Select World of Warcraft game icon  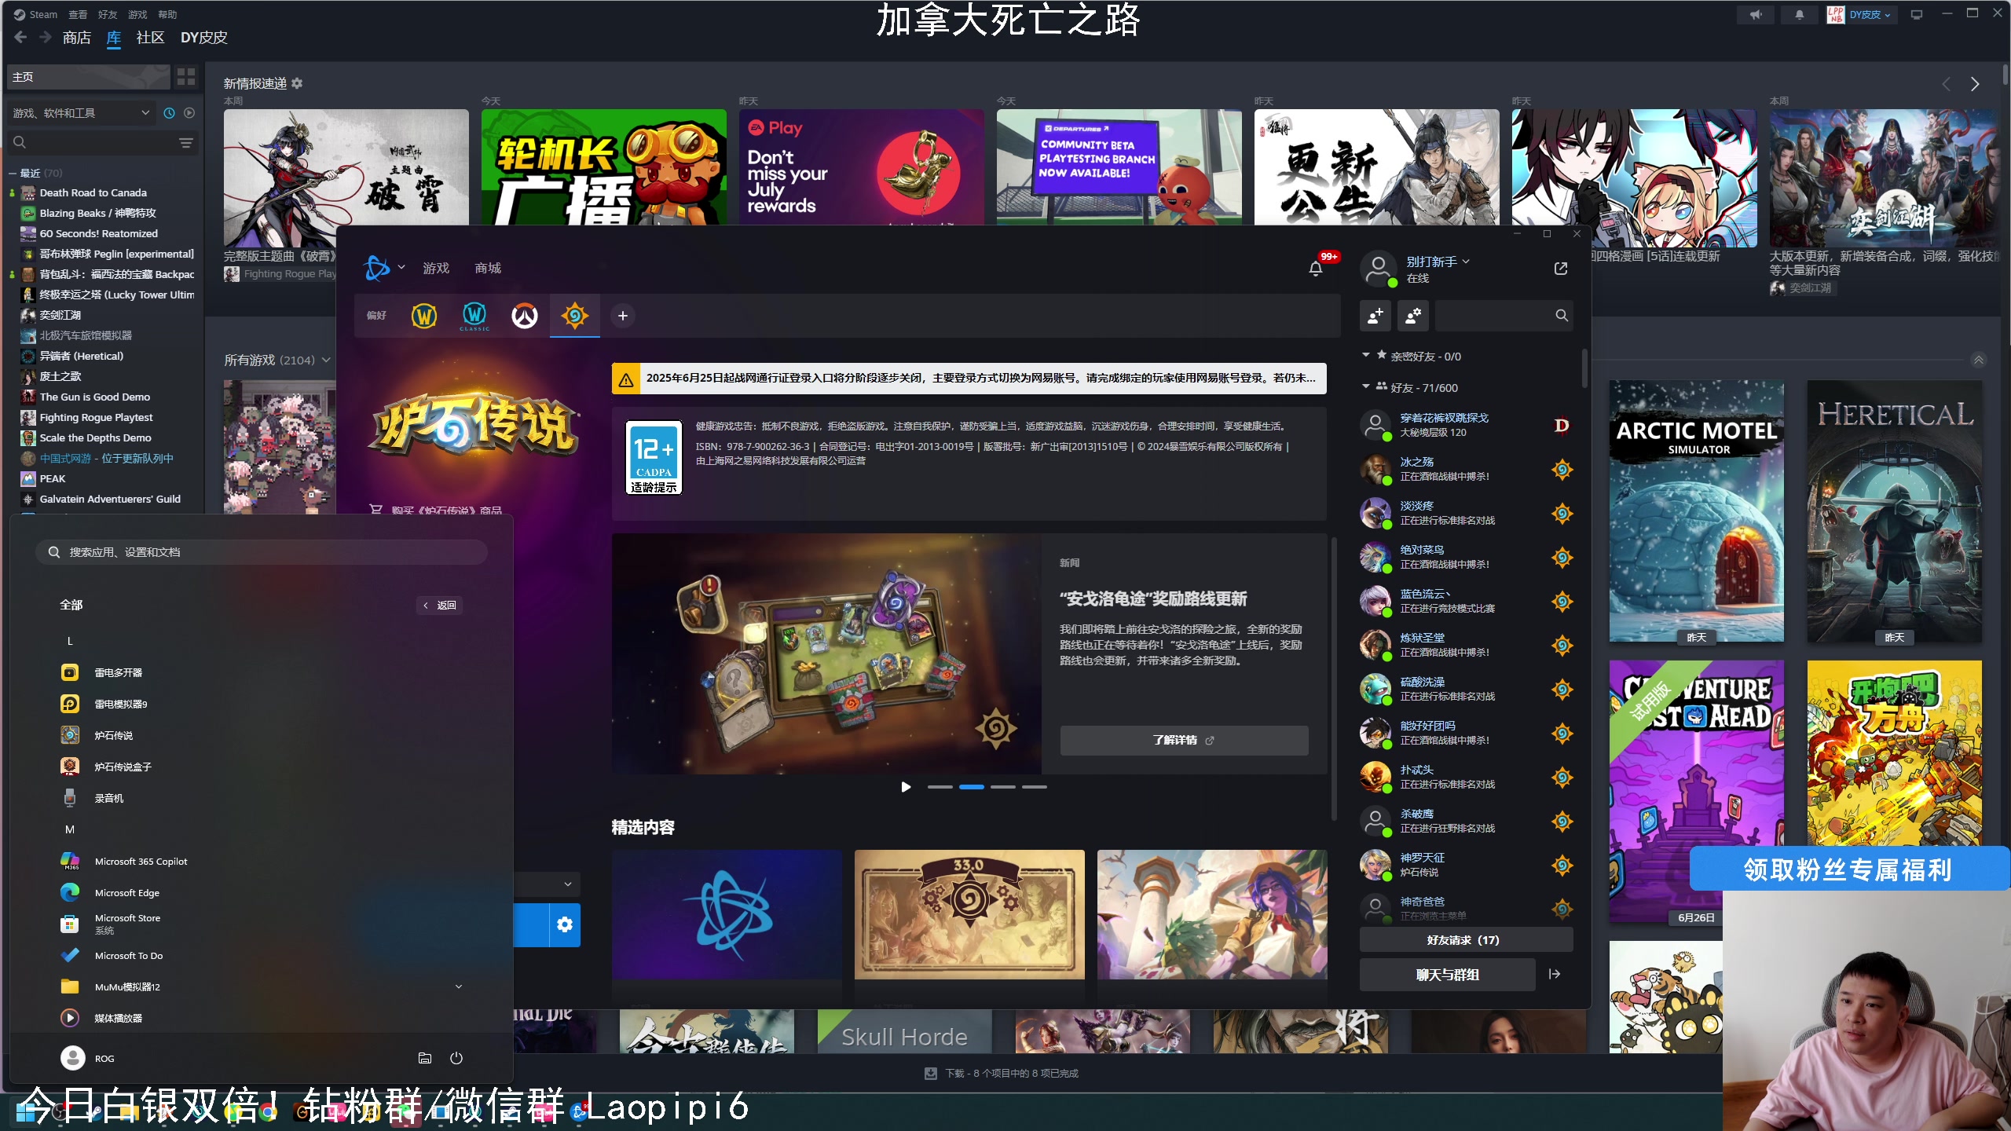(424, 316)
